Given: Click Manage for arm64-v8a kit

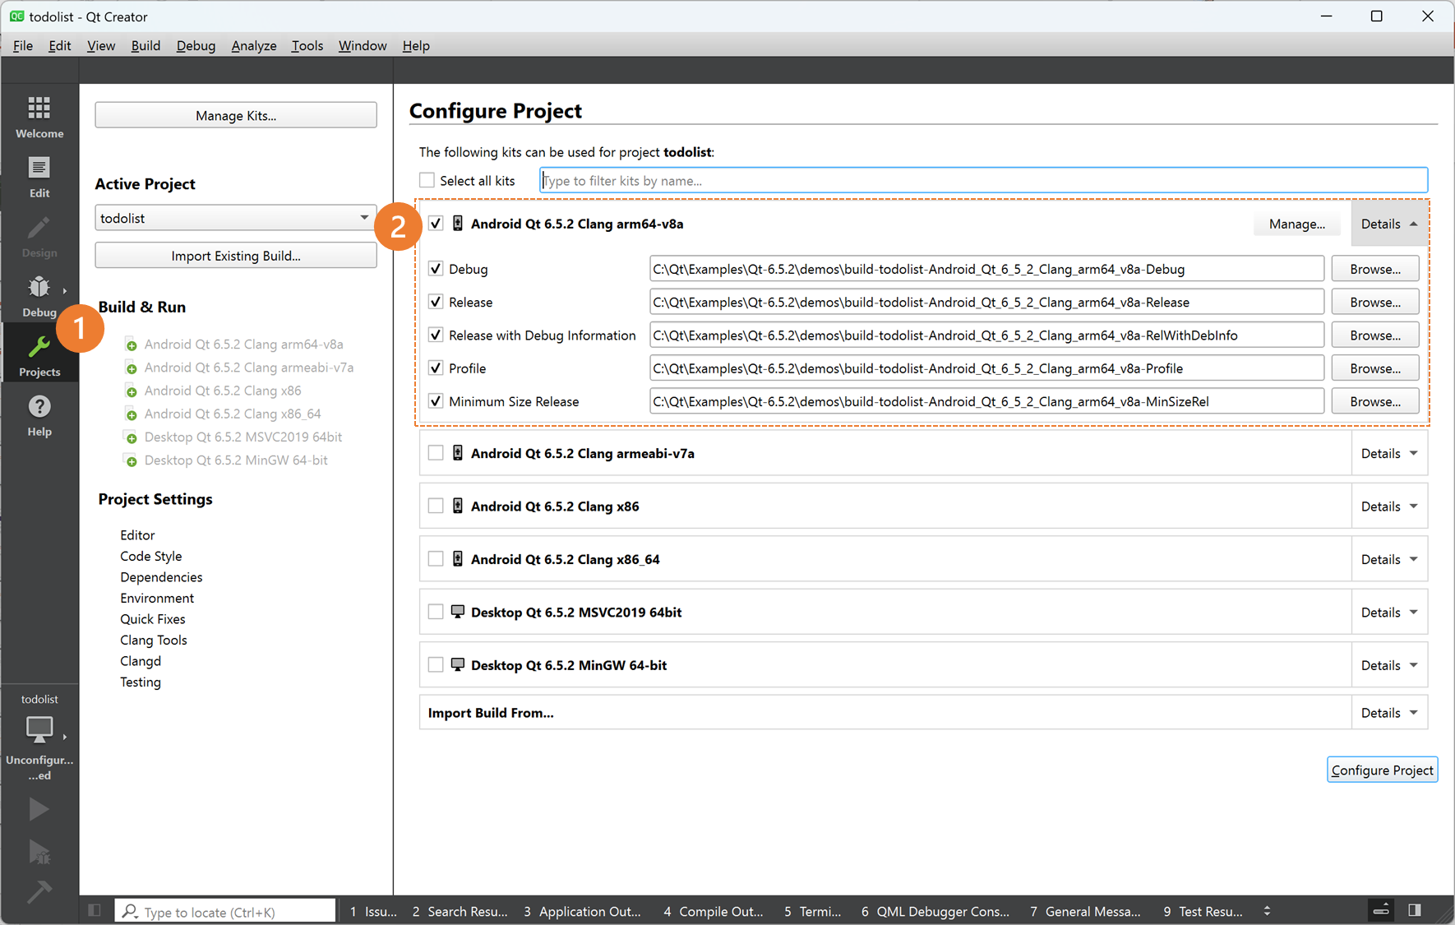Looking at the screenshot, I should [1296, 224].
